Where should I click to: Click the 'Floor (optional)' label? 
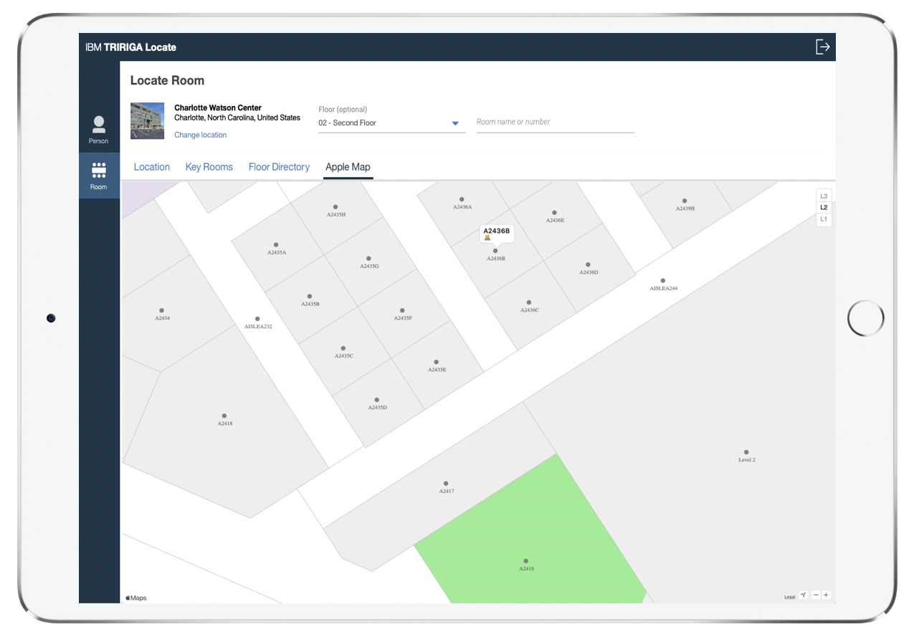343,110
